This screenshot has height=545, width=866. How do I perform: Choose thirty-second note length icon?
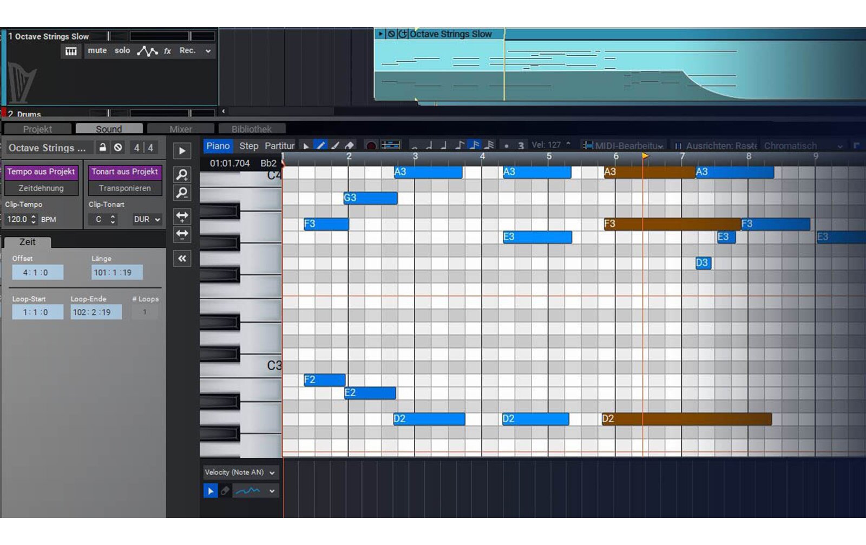pos(489,145)
